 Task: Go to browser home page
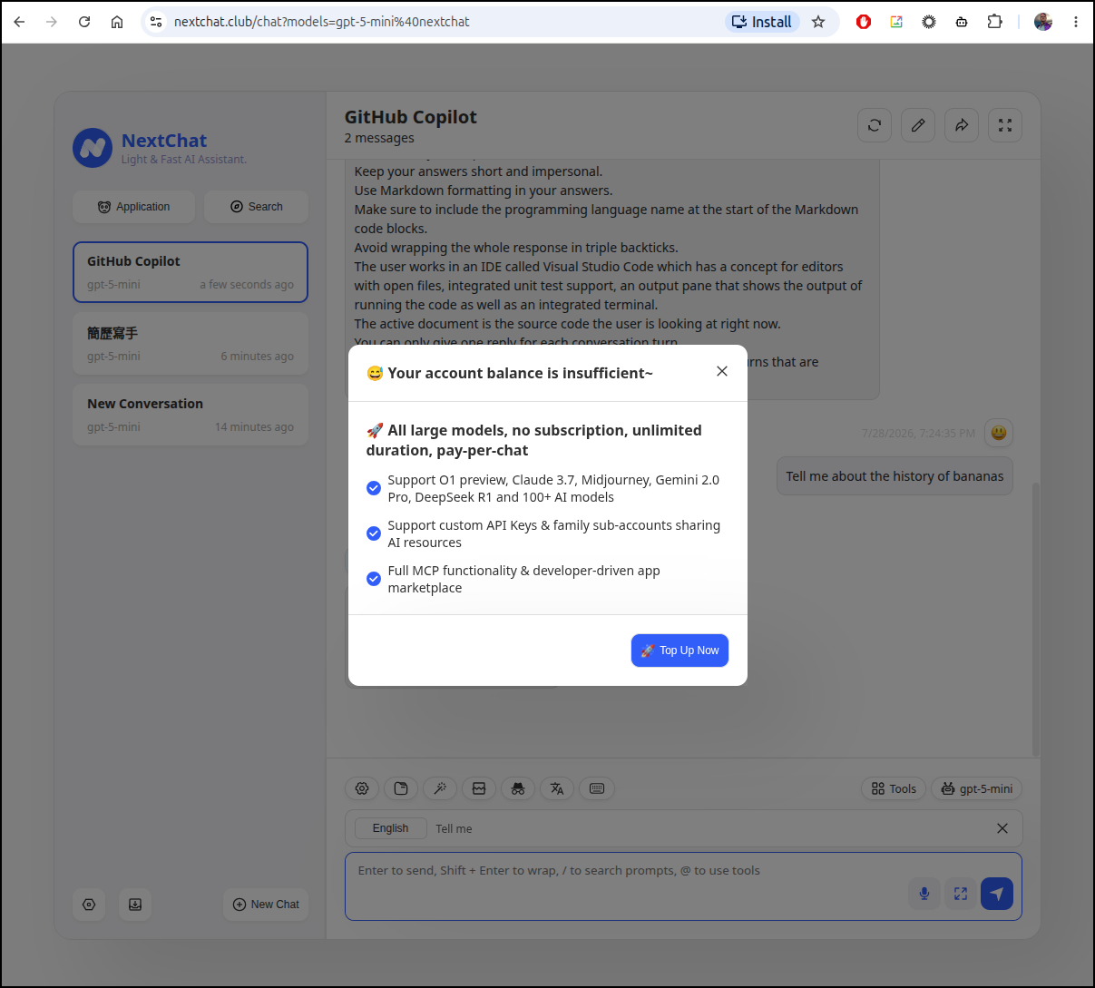tap(117, 22)
